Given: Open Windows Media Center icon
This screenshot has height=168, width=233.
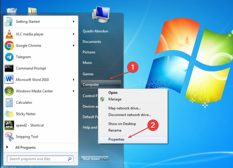Looking at the screenshot, I should tap(9, 91).
